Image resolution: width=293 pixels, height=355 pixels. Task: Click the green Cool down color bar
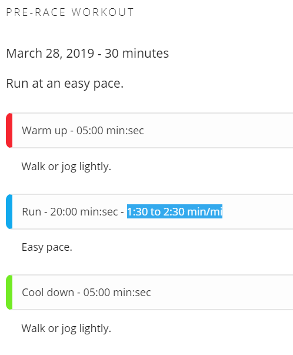pos(9,292)
